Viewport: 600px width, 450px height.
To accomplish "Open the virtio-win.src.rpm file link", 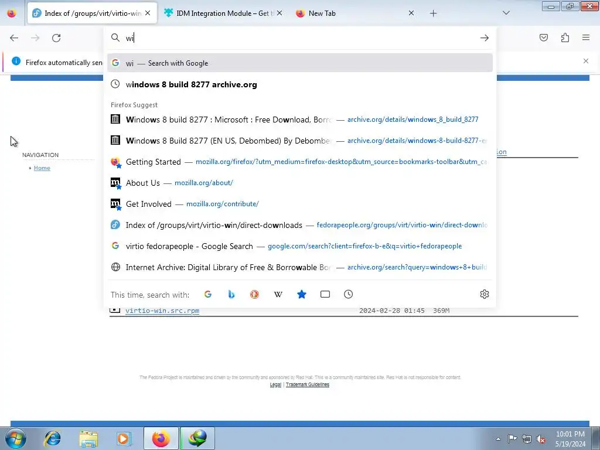I will pos(162,311).
